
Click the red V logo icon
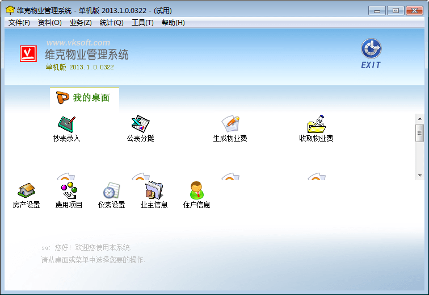point(28,53)
